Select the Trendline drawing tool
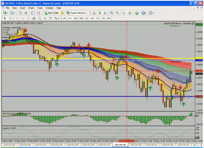 pyautogui.click(x=28, y=18)
